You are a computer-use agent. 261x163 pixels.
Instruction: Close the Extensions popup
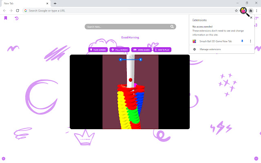click(251, 18)
